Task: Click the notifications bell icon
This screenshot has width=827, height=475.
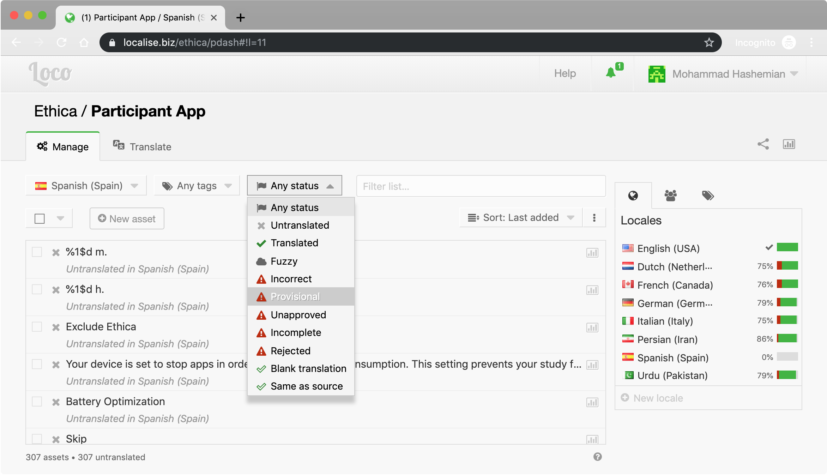Action: pyautogui.click(x=611, y=73)
